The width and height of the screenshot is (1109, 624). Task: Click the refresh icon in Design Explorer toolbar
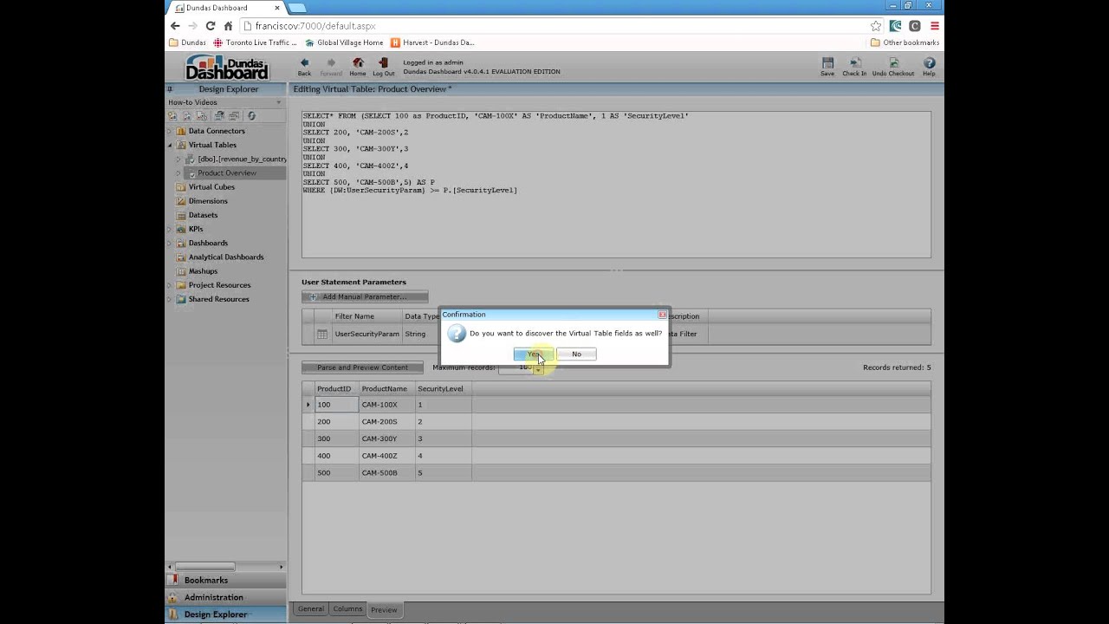251,115
